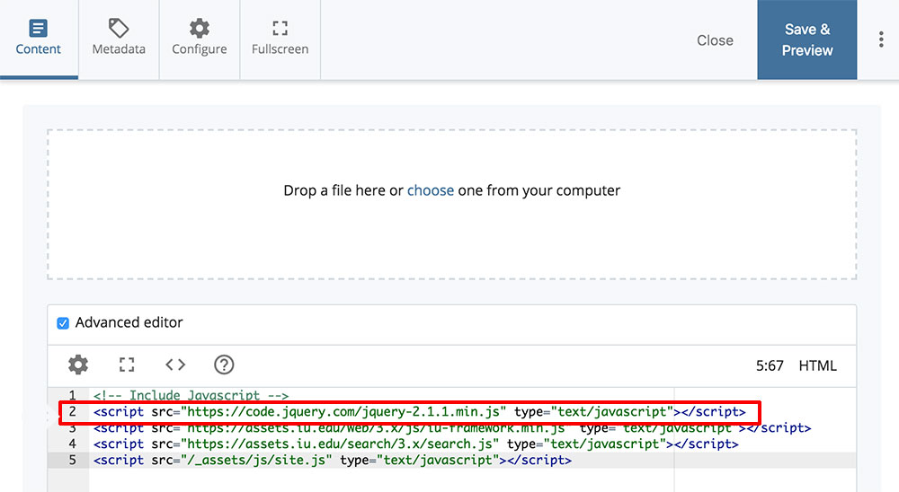Image resolution: width=899 pixels, height=492 pixels.
Task: Click the Close link
Action: point(715,40)
